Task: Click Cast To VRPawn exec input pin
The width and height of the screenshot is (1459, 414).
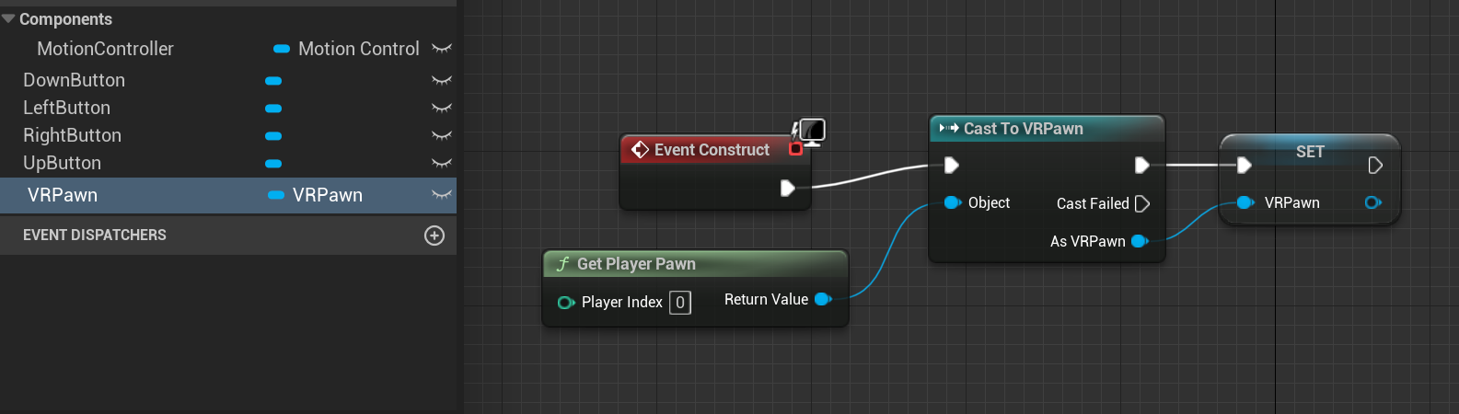Action: (x=952, y=166)
